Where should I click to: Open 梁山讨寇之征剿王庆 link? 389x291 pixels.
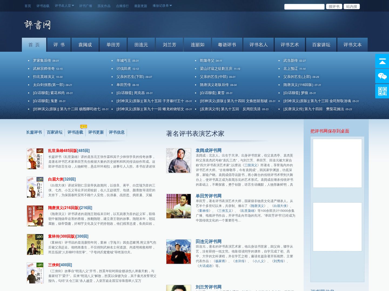point(216,69)
